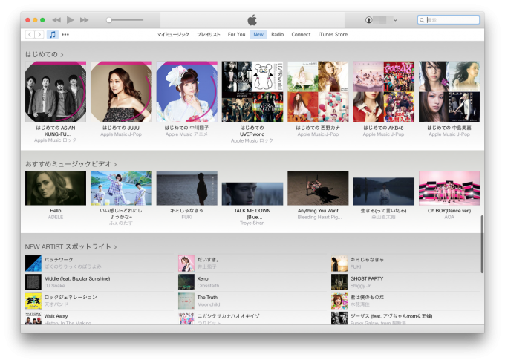This screenshot has width=505, height=363.
Task: Select the New tab
Action: point(258,34)
